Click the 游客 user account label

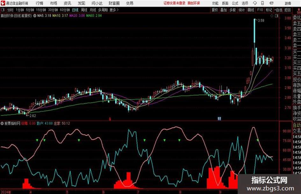coord(288,3)
